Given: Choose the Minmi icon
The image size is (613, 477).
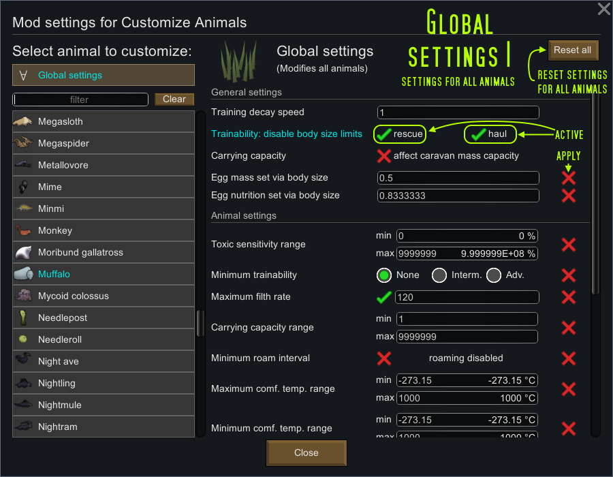Looking at the screenshot, I should tap(23, 209).
